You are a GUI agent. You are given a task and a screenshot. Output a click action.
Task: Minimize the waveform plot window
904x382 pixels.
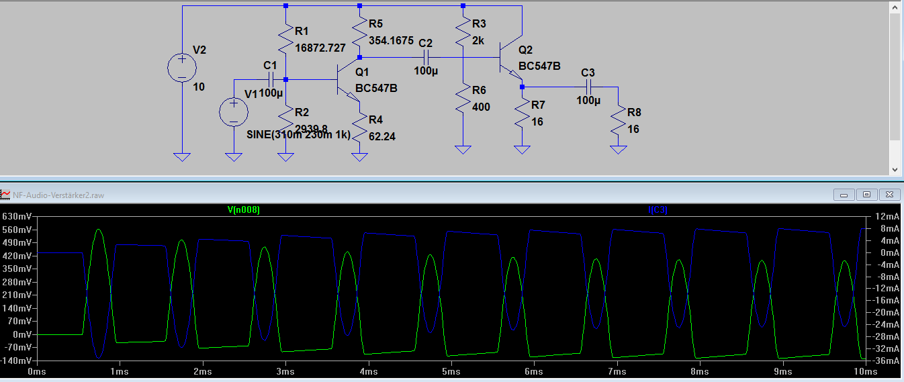pyautogui.click(x=844, y=195)
